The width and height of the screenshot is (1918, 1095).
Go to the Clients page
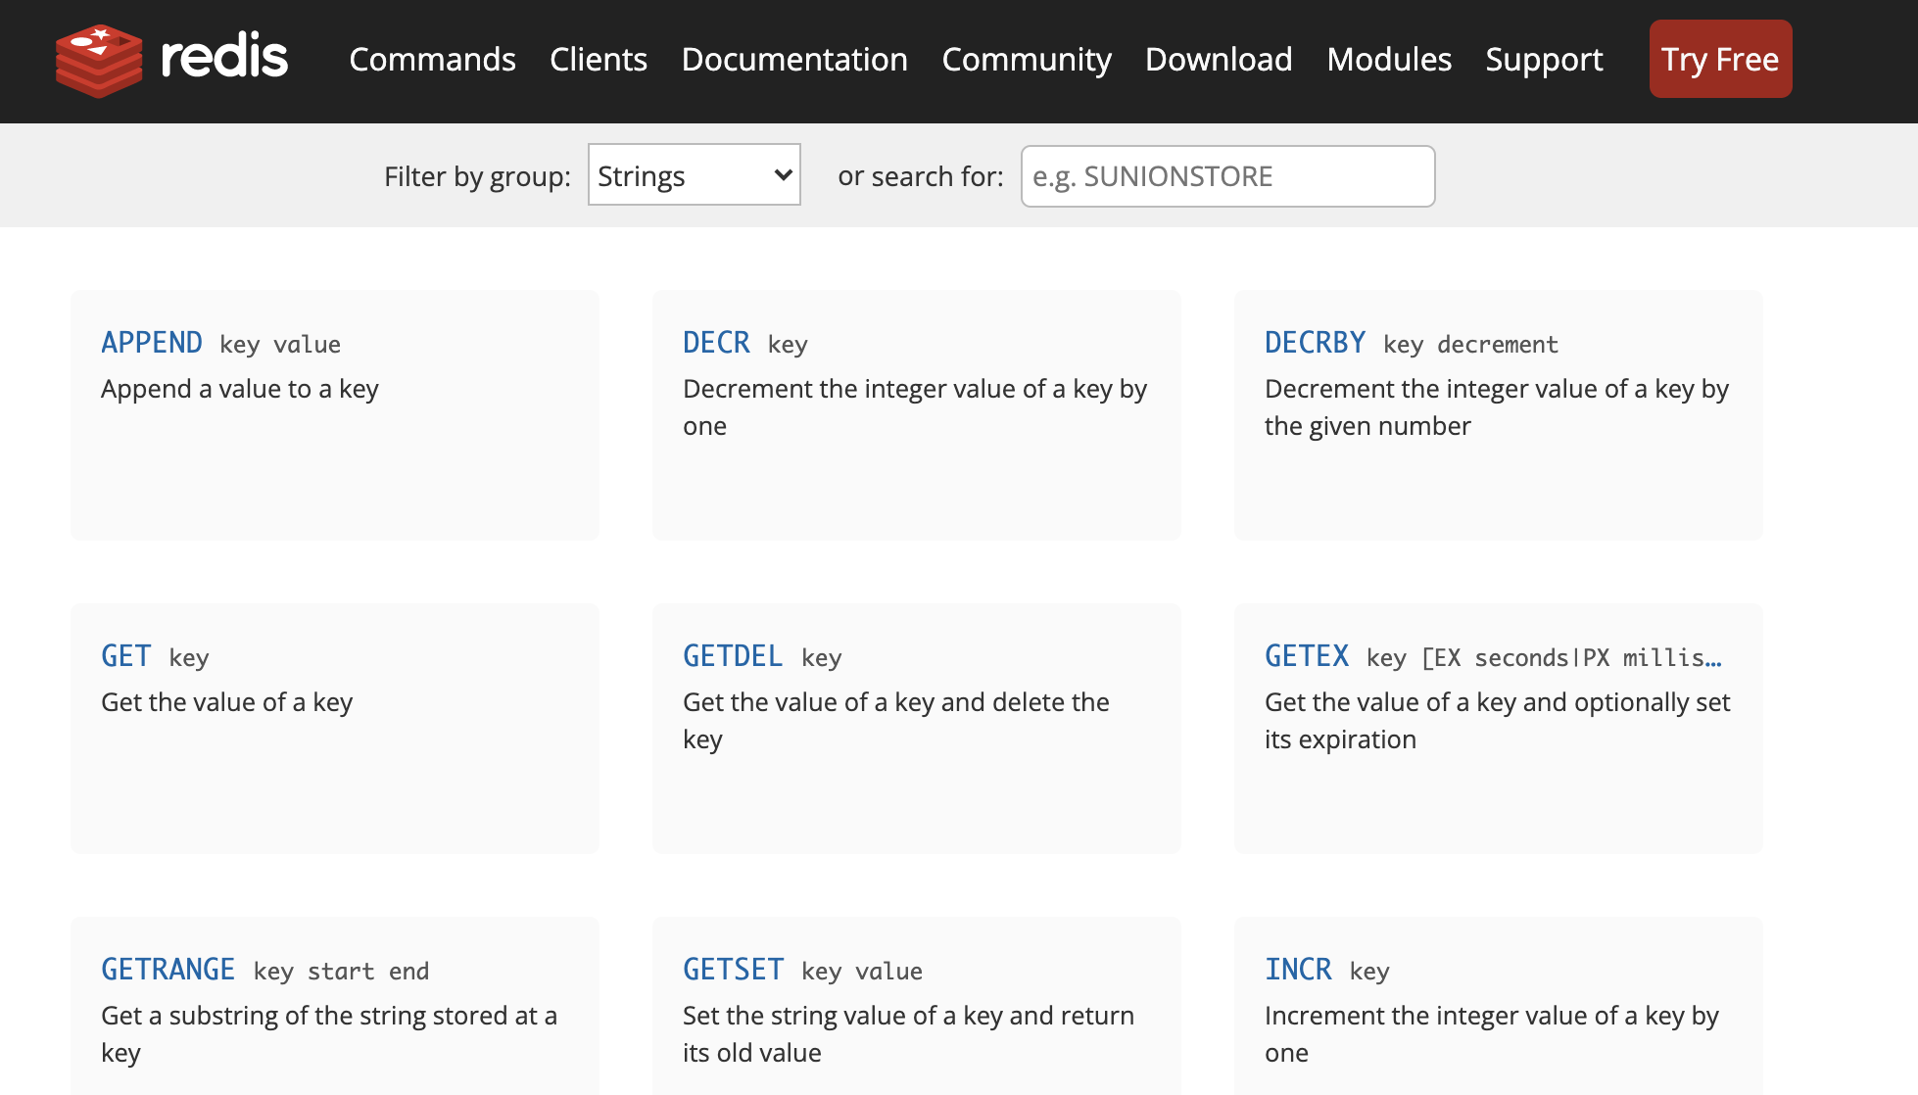(x=598, y=60)
